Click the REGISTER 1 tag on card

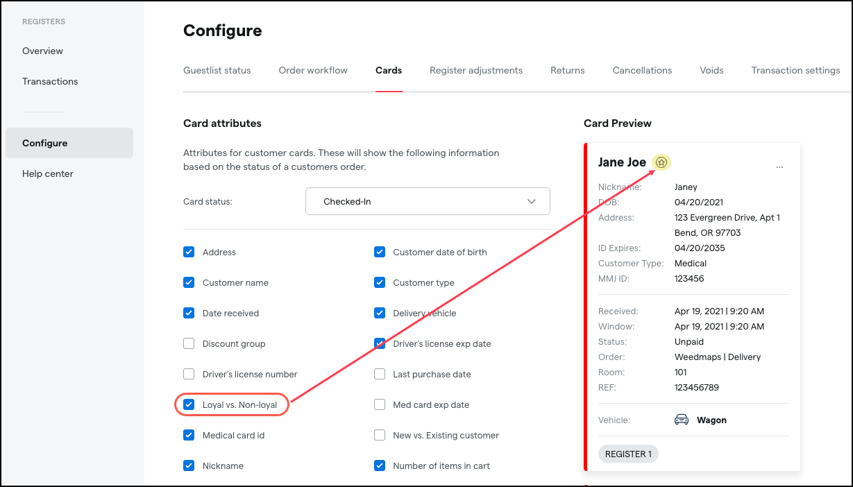pyautogui.click(x=628, y=454)
